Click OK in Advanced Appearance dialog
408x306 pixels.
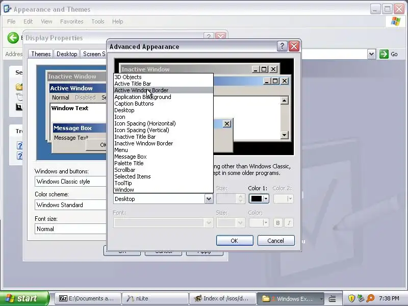point(235,241)
